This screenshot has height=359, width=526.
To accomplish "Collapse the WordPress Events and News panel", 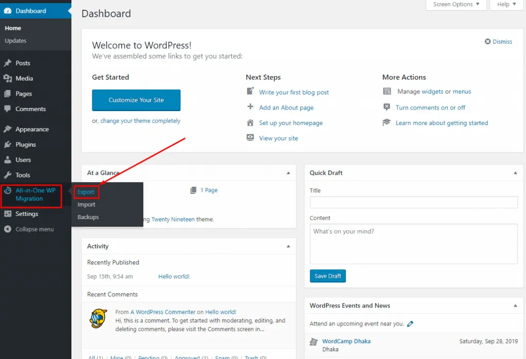I will (515, 306).
